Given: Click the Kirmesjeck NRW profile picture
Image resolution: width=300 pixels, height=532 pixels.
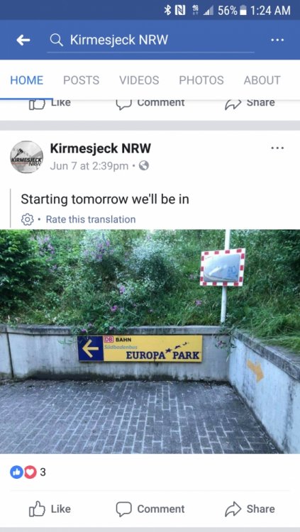Looking at the screenshot, I should pyautogui.click(x=27, y=157).
